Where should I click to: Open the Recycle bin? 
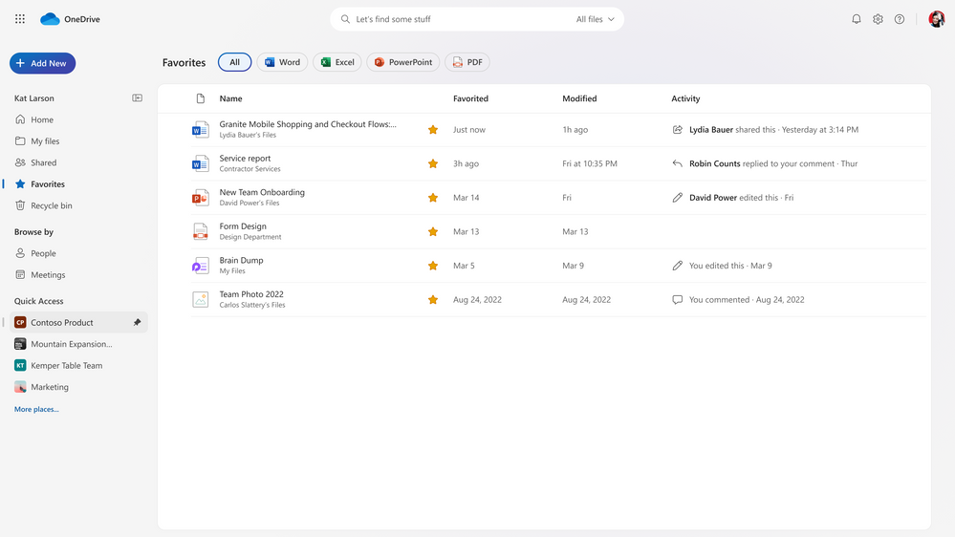51,205
